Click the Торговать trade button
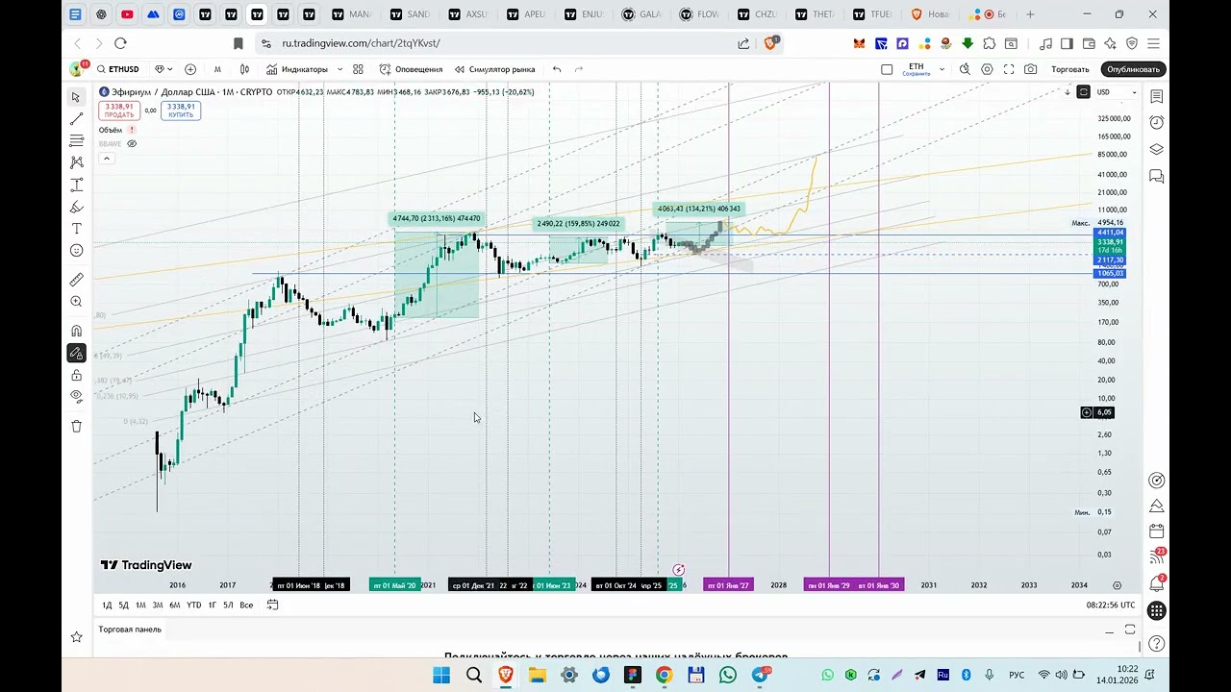The image size is (1231, 692). (1070, 69)
